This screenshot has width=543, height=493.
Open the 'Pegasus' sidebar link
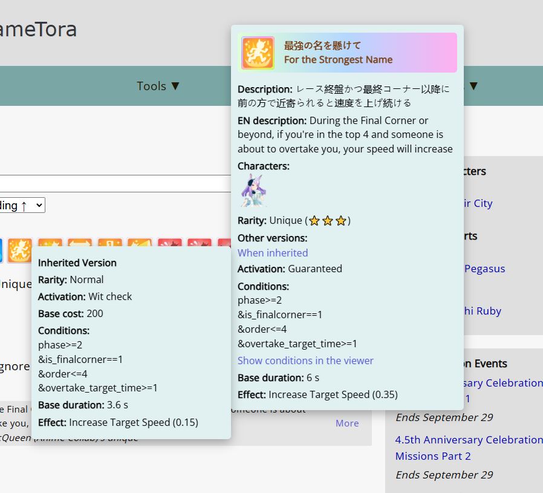(x=484, y=269)
